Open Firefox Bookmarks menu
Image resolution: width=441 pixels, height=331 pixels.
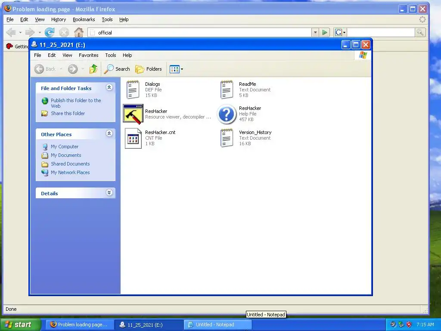coord(84,19)
